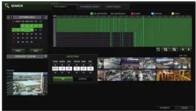Click the Pre Recording legend color box

tap(92, 14)
